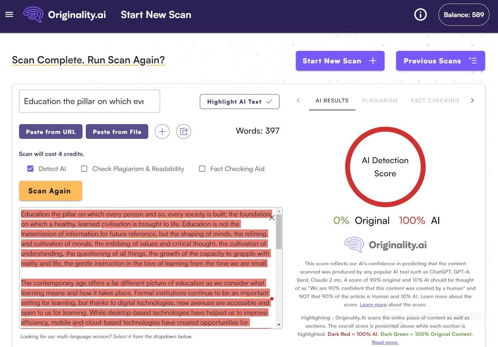Click the '100% AI' score text
498x347 pixels.
419,221
